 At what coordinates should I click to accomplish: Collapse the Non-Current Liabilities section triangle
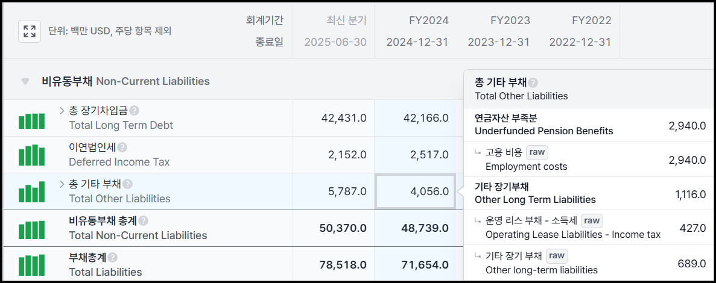[x=25, y=81]
